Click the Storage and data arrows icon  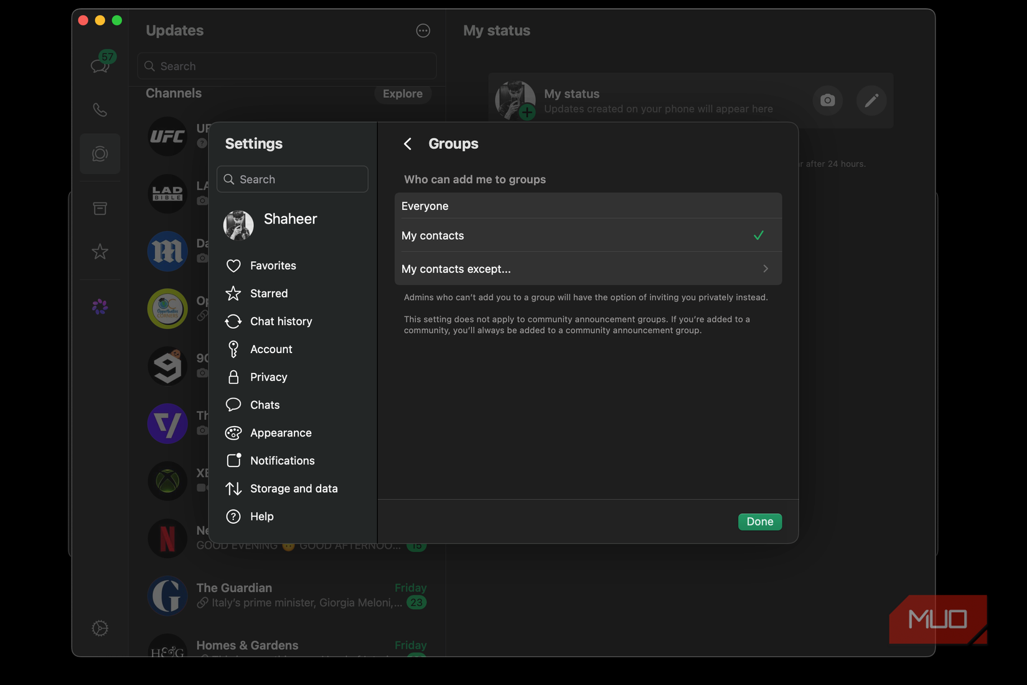233,489
